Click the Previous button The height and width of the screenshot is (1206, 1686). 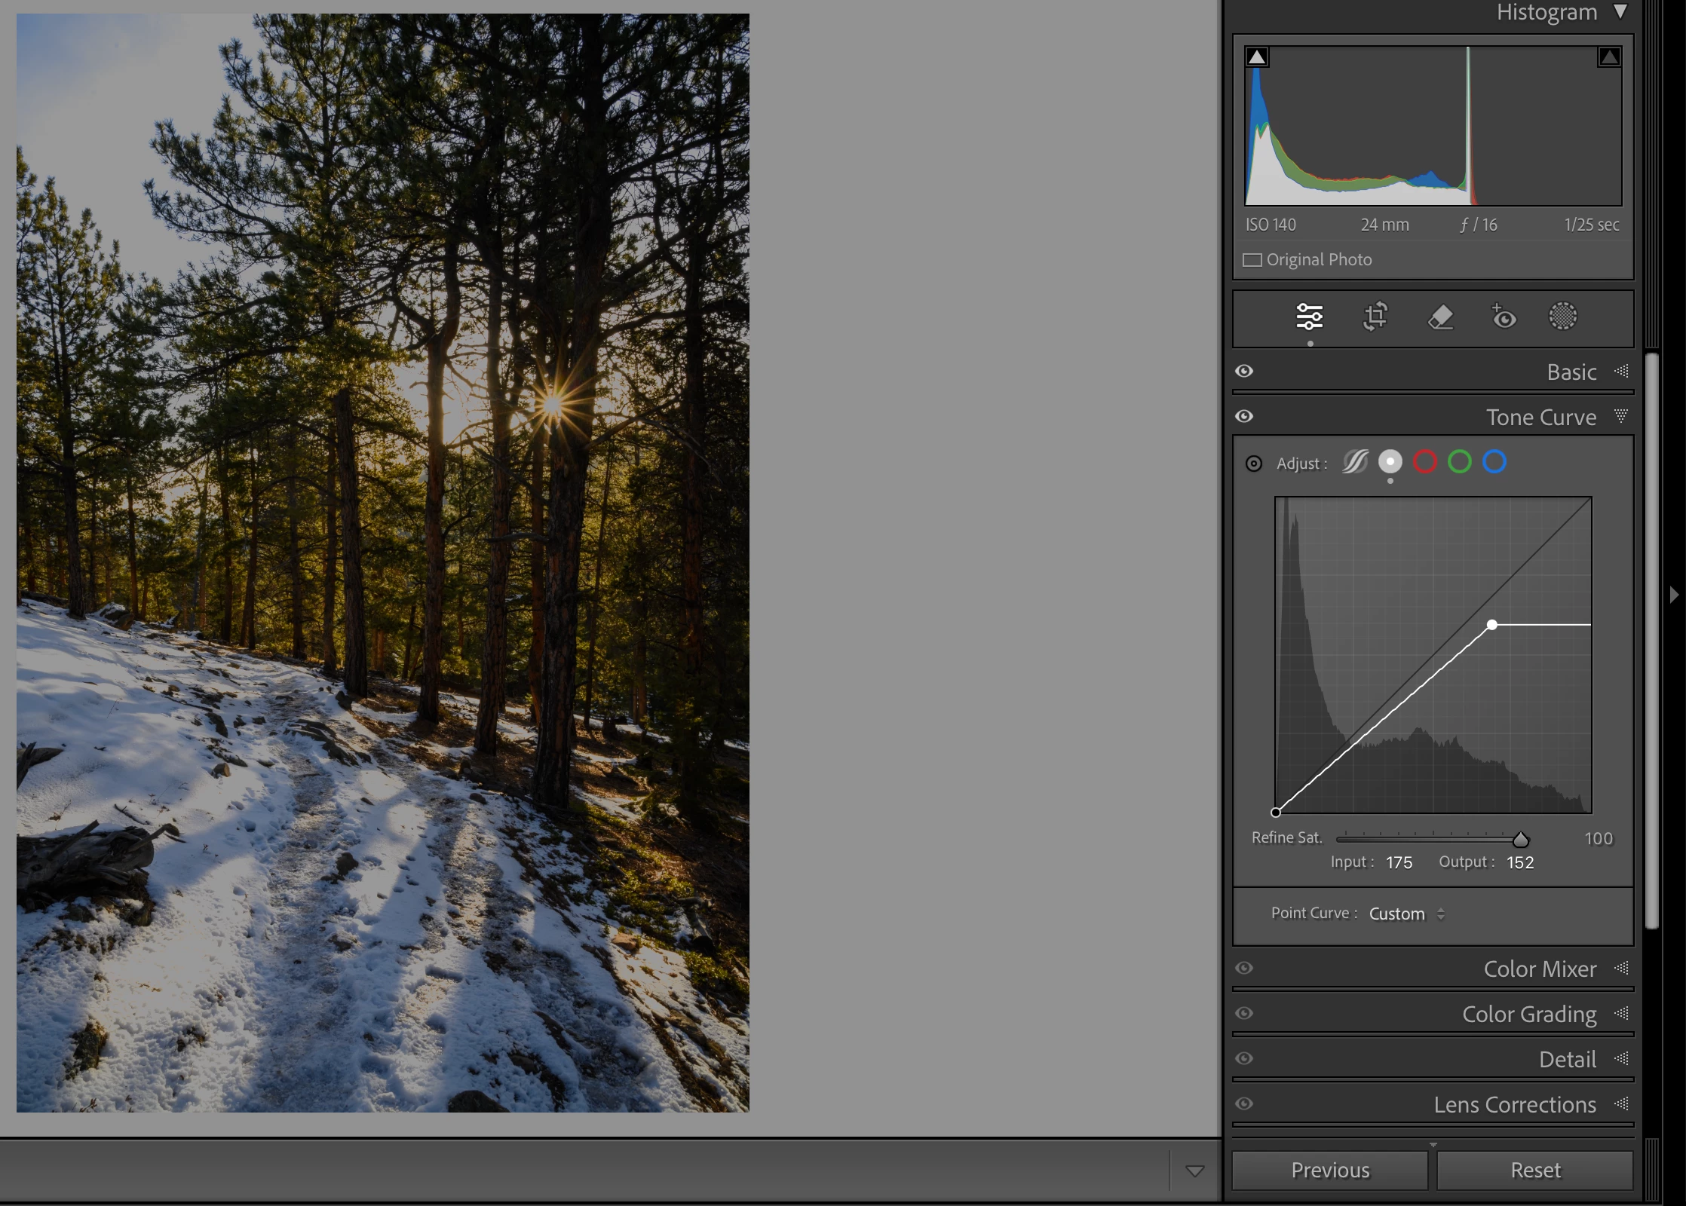click(1329, 1170)
